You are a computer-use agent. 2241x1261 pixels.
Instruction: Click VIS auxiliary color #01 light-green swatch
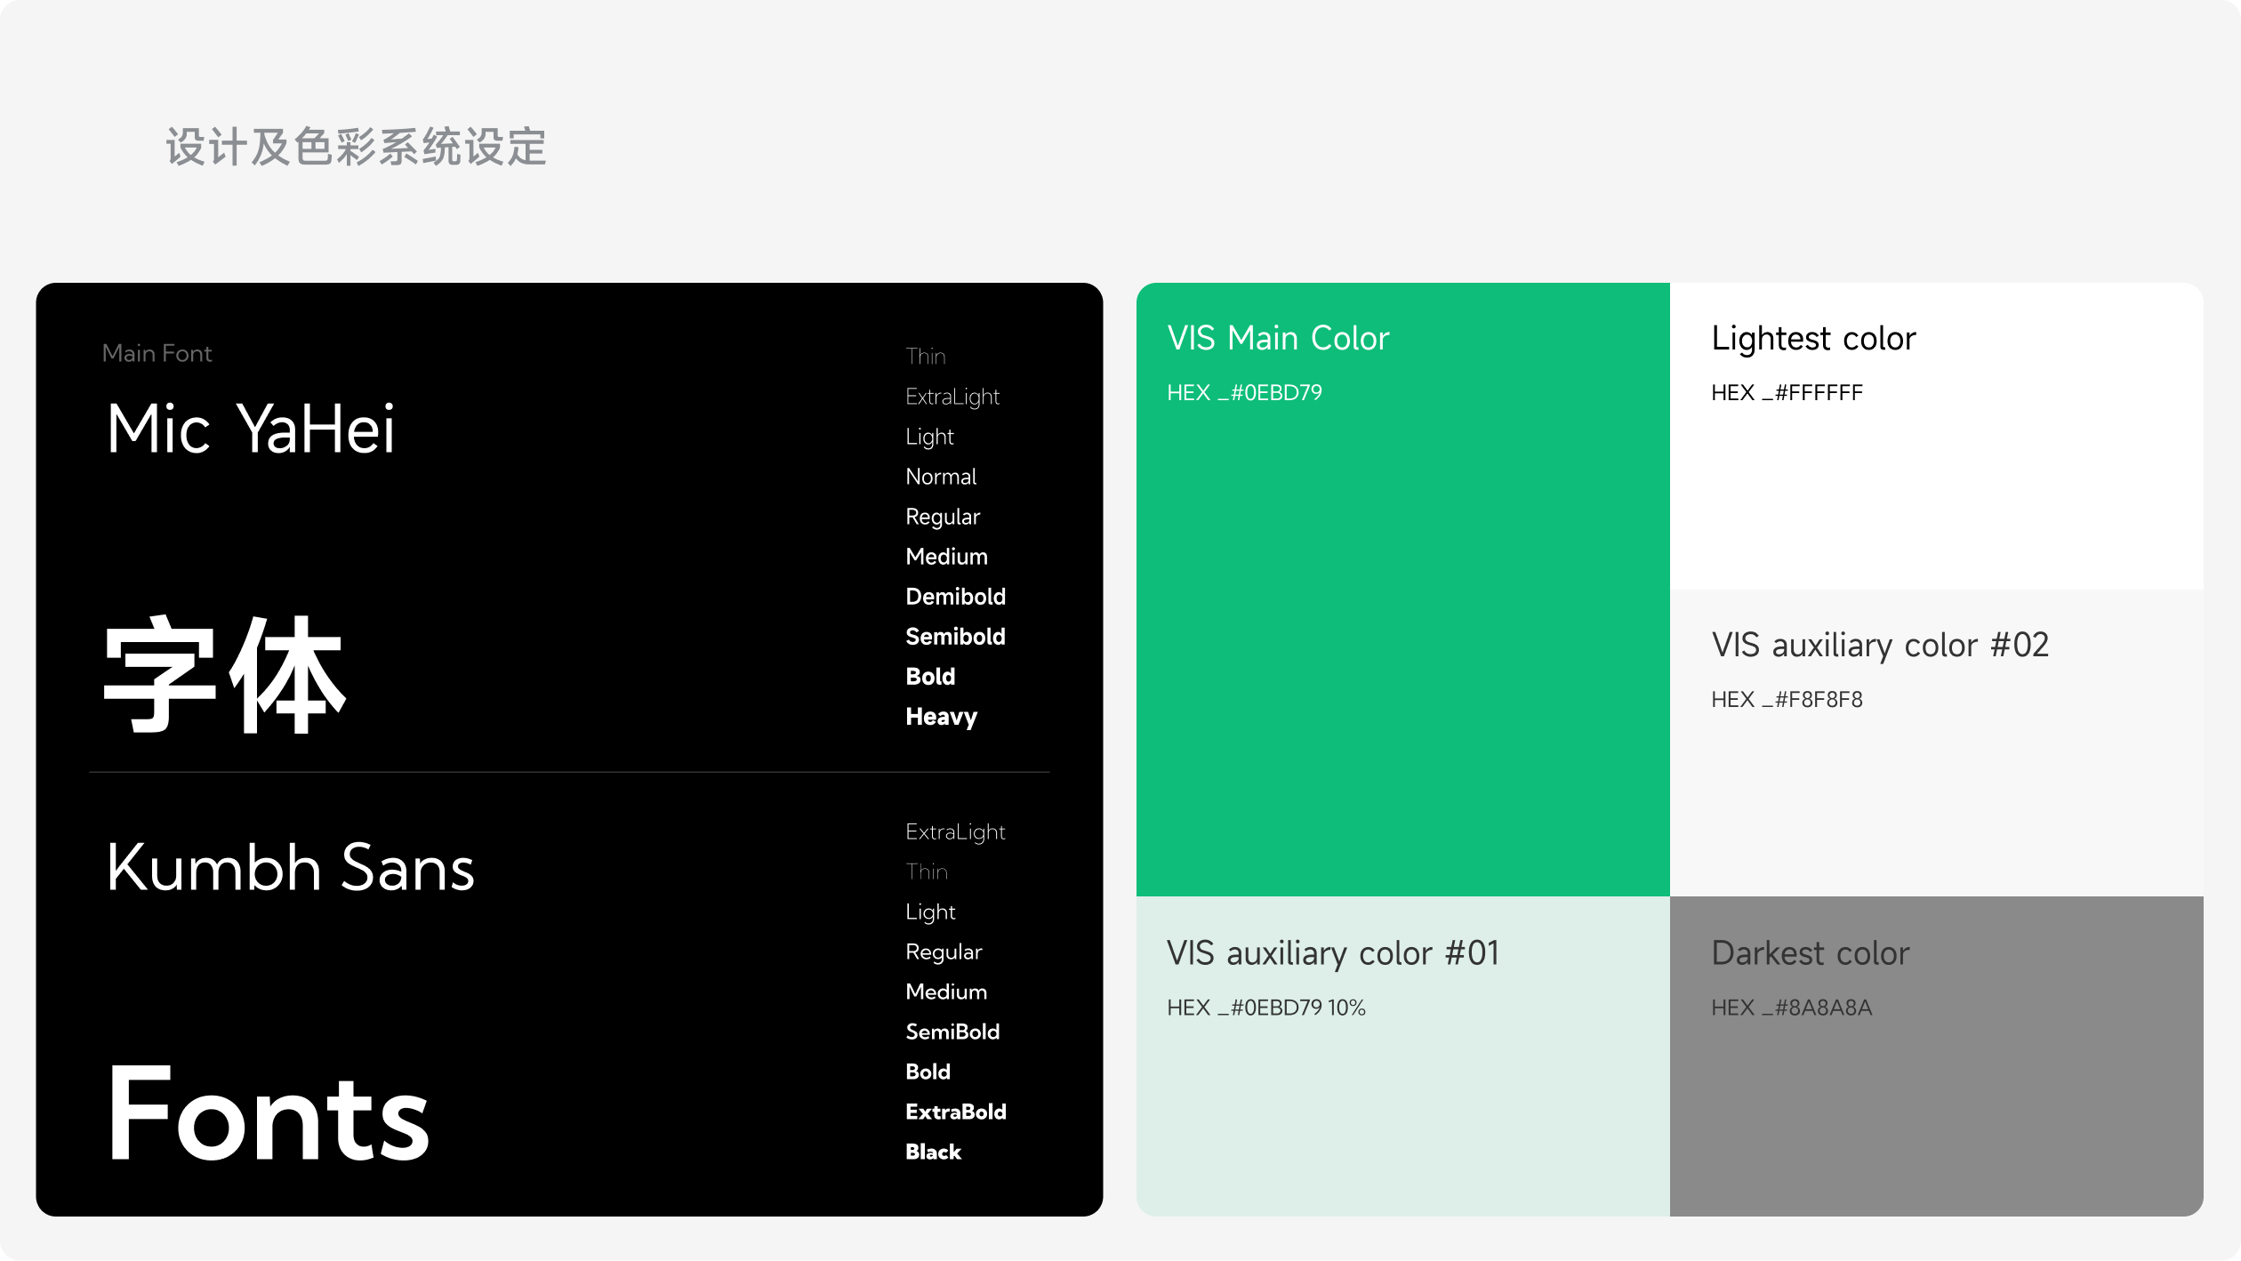(1402, 1112)
